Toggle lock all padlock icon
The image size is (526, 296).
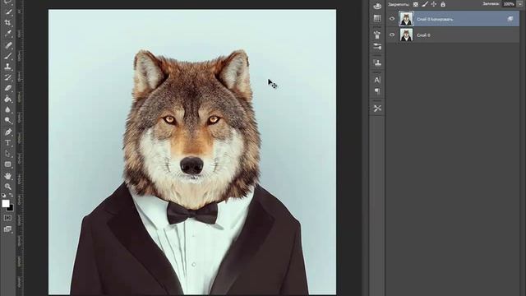pyautogui.click(x=443, y=4)
